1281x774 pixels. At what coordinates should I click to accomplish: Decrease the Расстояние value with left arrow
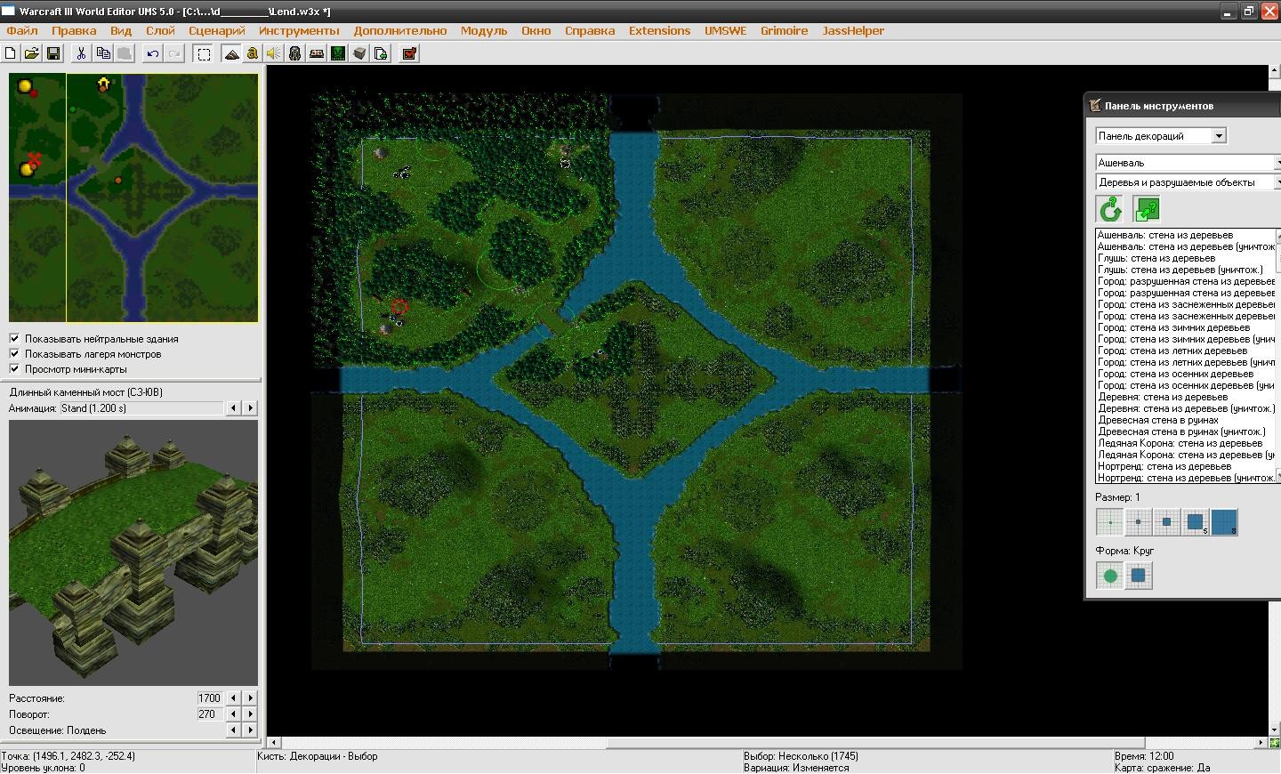click(x=234, y=698)
